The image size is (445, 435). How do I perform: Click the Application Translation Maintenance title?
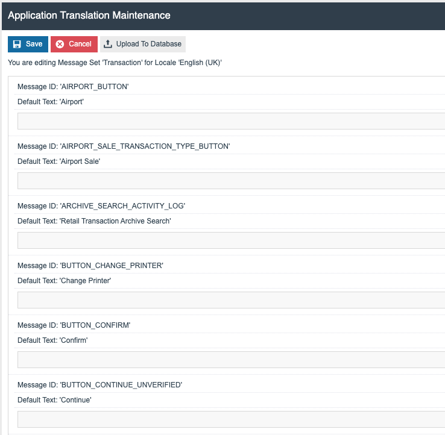click(89, 15)
